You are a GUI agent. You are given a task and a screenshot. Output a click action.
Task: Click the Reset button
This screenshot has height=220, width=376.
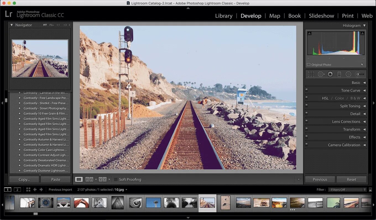(352, 179)
